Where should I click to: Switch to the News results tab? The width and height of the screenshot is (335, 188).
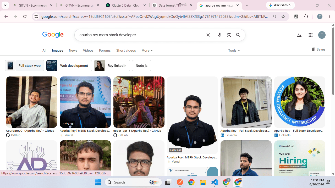[73, 51]
